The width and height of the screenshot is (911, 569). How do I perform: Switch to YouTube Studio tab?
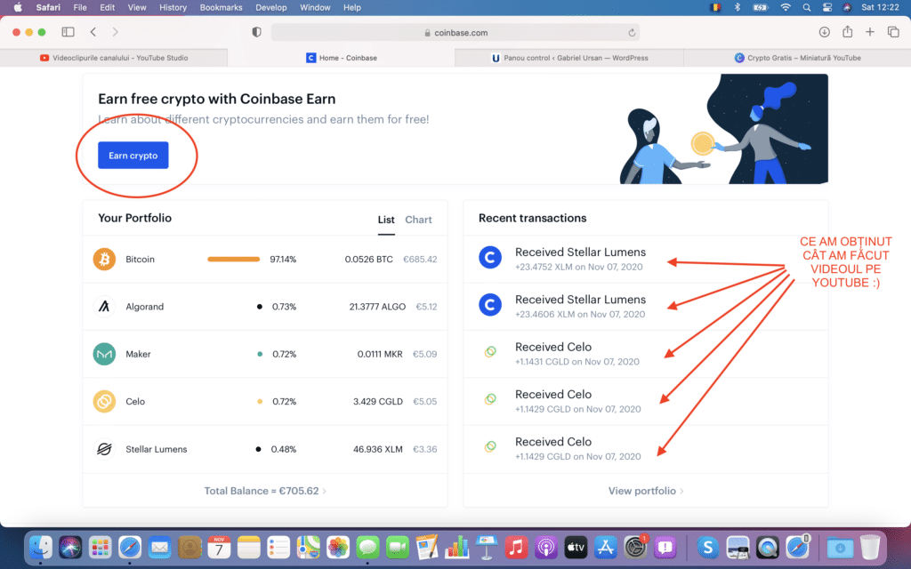pos(114,58)
